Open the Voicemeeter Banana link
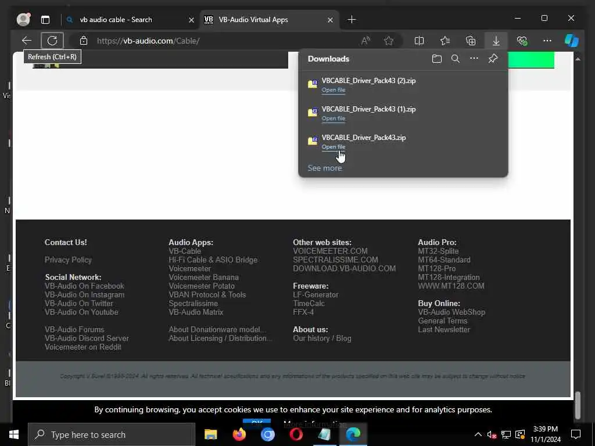Image resolution: width=595 pixels, height=446 pixels. tap(203, 277)
